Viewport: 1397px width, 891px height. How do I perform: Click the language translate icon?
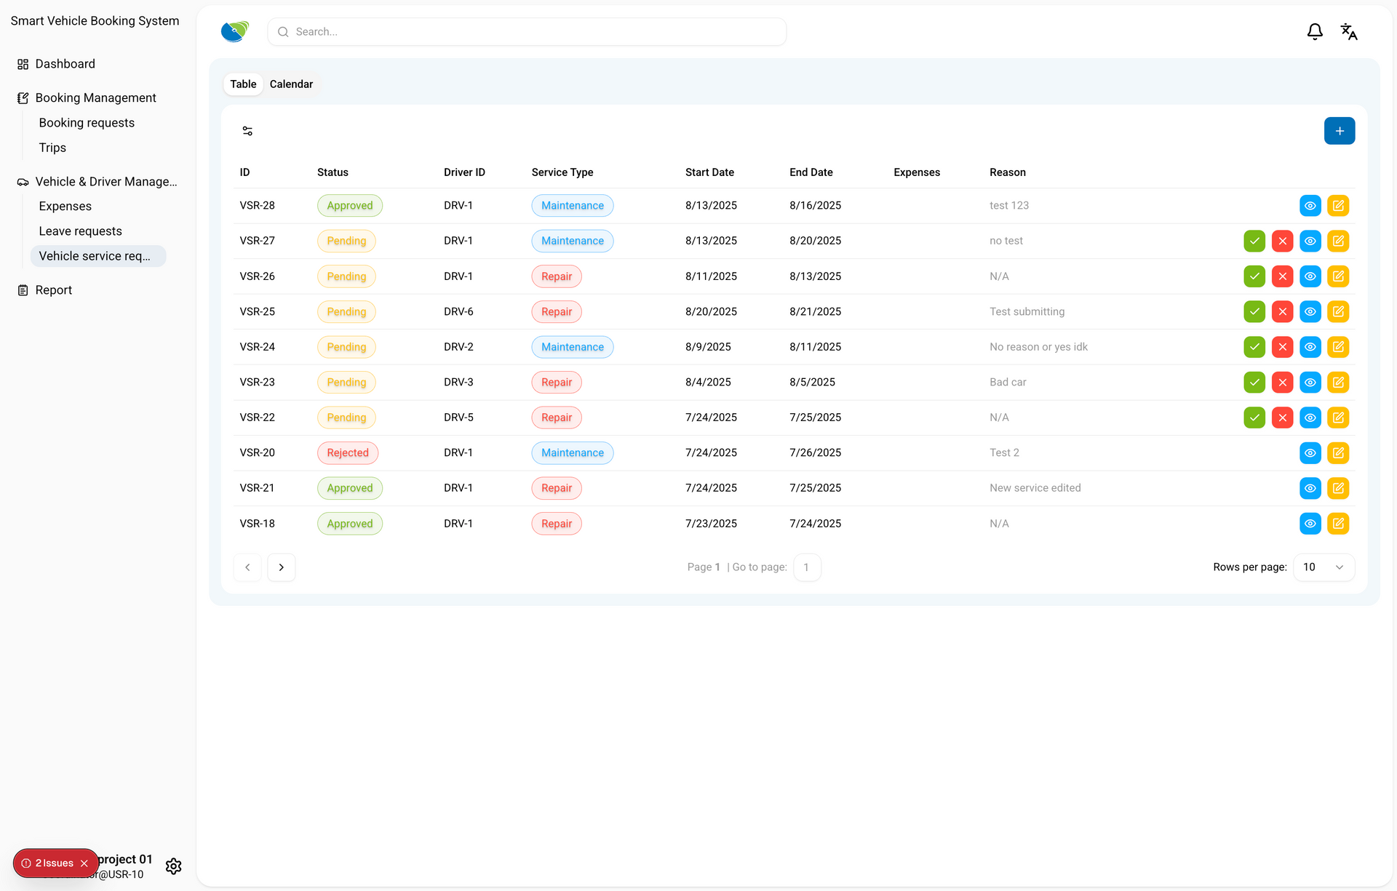1348,32
